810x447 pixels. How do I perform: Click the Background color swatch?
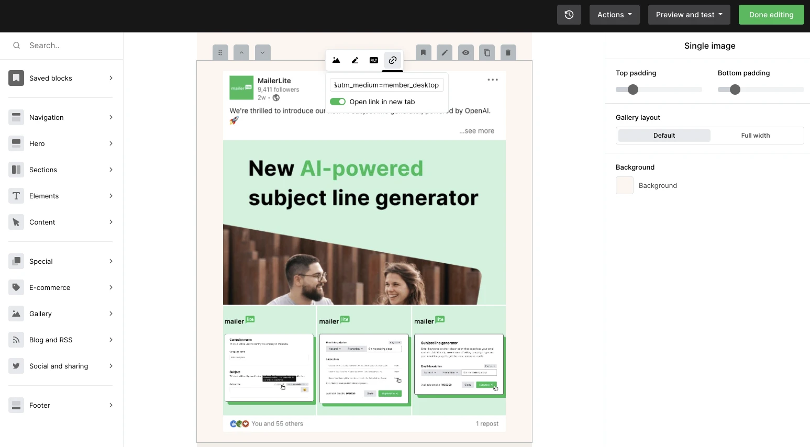tap(625, 185)
